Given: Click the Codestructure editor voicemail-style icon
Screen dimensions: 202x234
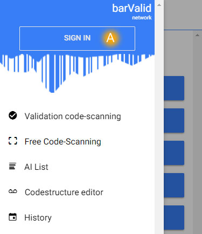Looking at the screenshot, I should click(x=13, y=191).
